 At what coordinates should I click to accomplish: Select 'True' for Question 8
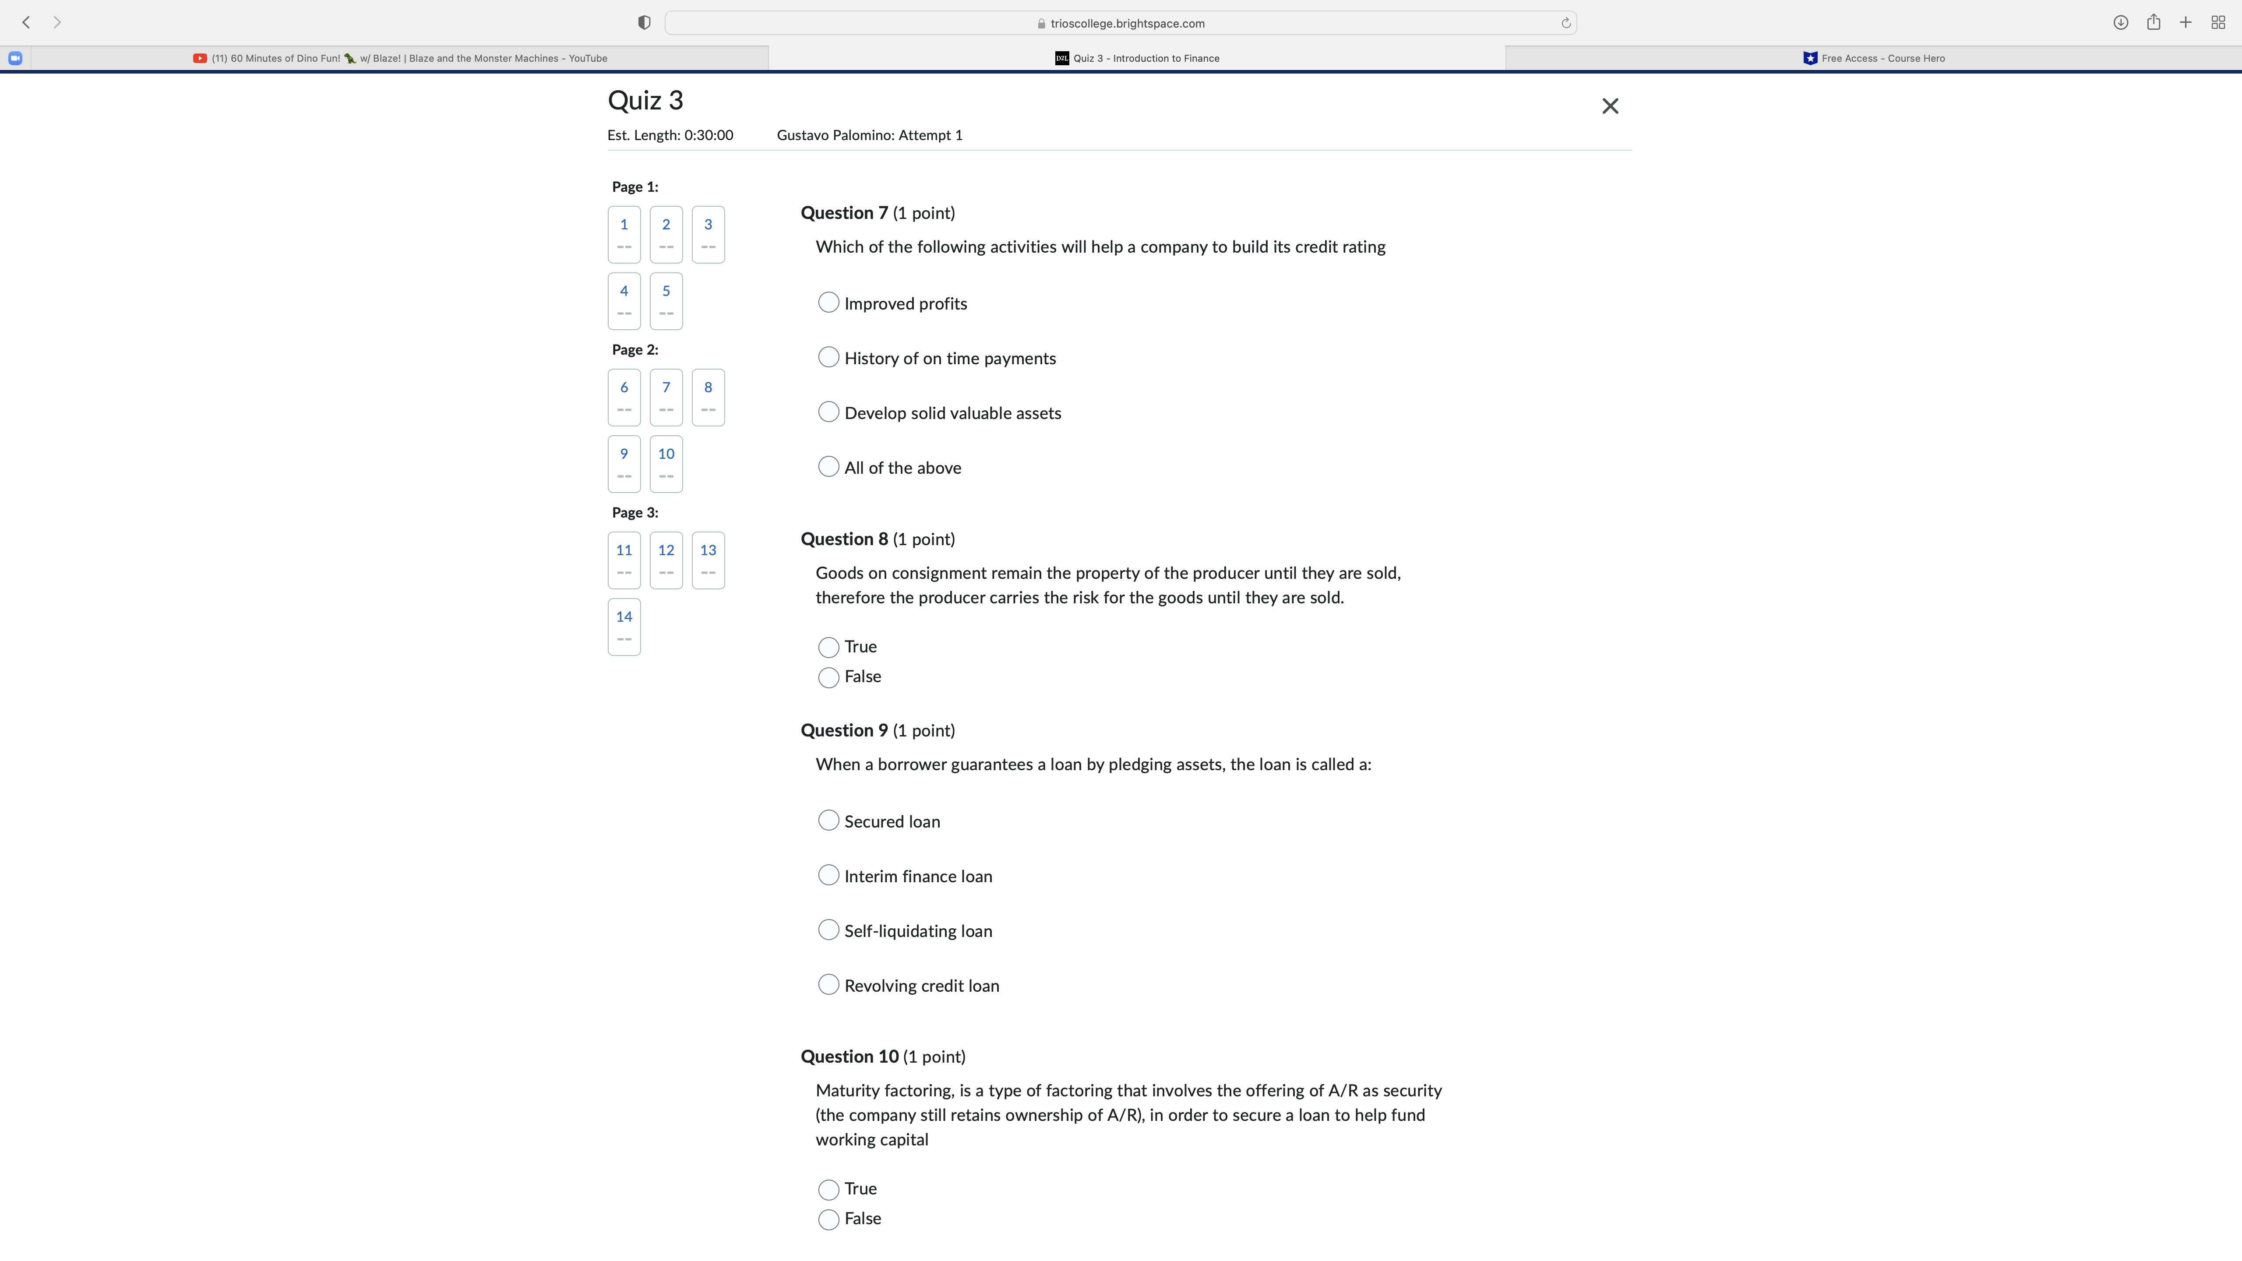tap(828, 647)
